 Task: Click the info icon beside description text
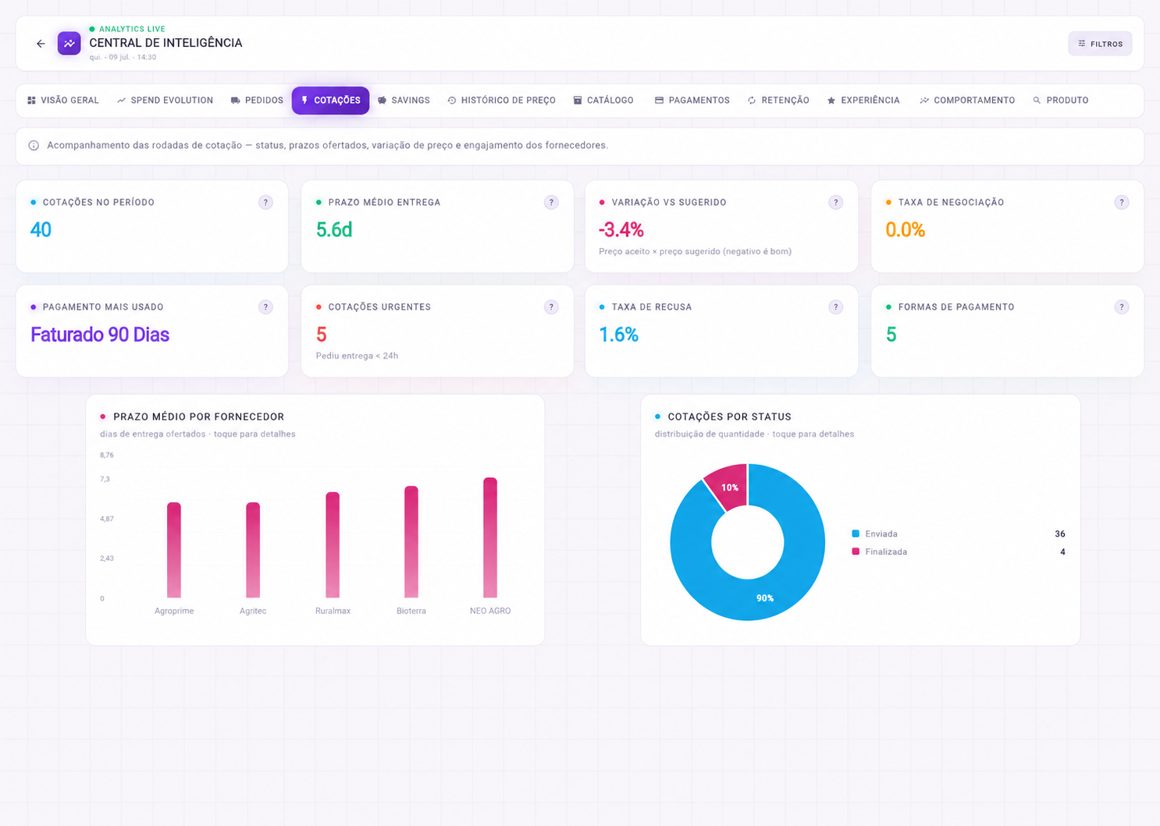34,146
